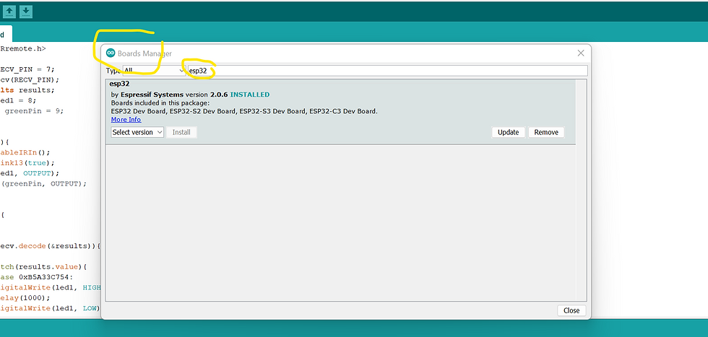Click the ECV_PIN = 7 code line
The width and height of the screenshot is (708, 337).
[x=27, y=69]
